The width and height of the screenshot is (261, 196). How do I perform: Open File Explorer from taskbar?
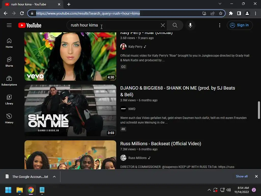(19, 190)
